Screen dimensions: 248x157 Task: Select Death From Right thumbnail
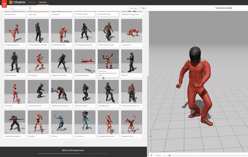point(15,61)
